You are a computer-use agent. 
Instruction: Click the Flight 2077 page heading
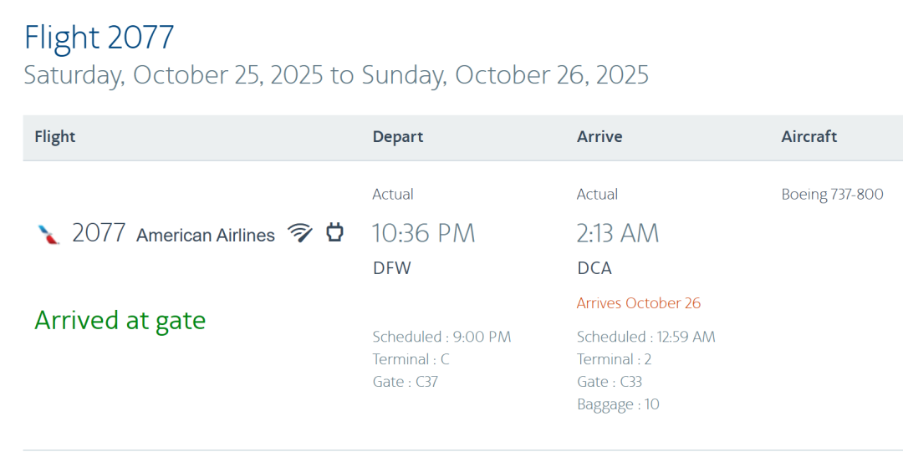click(99, 38)
